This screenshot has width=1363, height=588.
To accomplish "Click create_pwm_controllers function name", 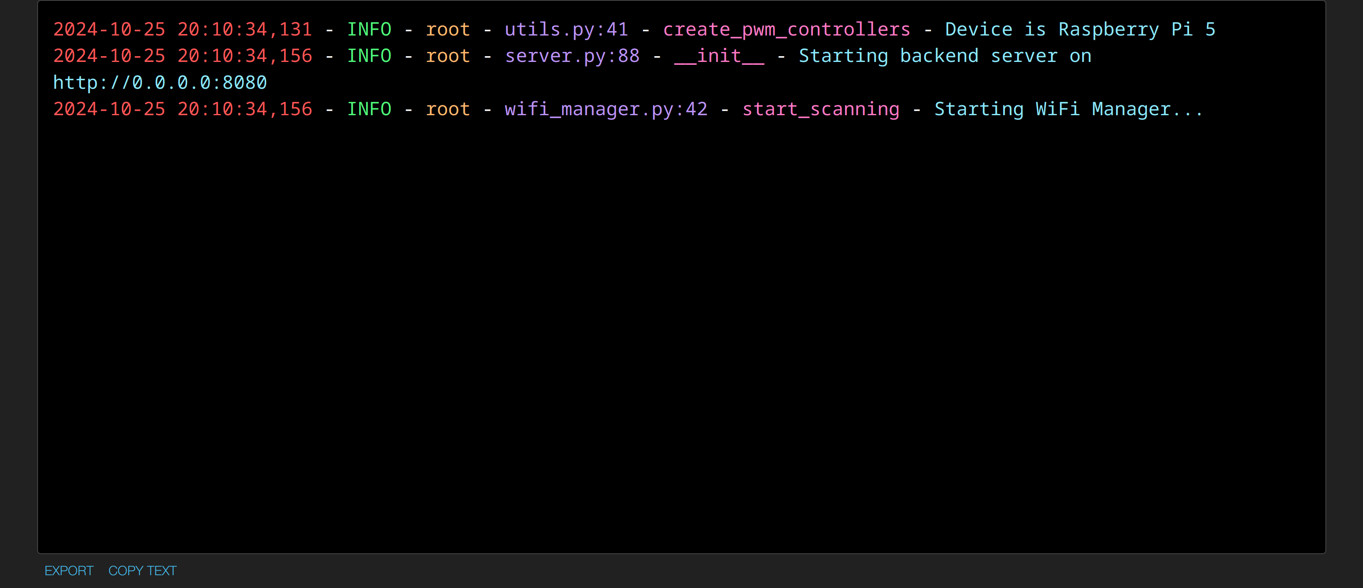I will [x=786, y=30].
